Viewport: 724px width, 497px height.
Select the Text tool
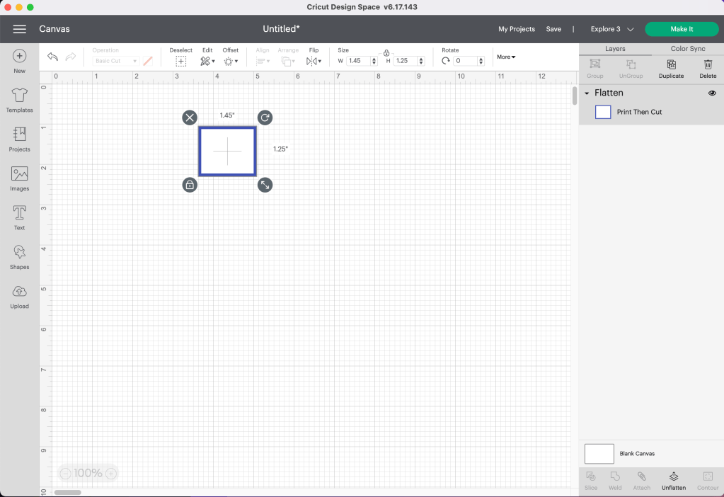[x=19, y=217]
